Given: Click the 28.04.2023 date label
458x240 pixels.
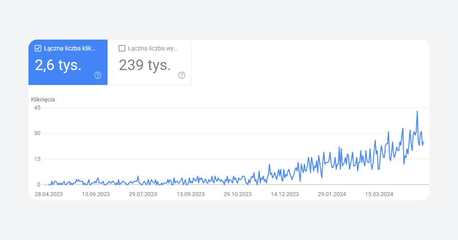Looking at the screenshot, I should coord(48,194).
